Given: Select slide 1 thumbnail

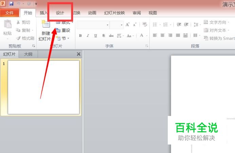Looking at the screenshot, I should 43,87.
